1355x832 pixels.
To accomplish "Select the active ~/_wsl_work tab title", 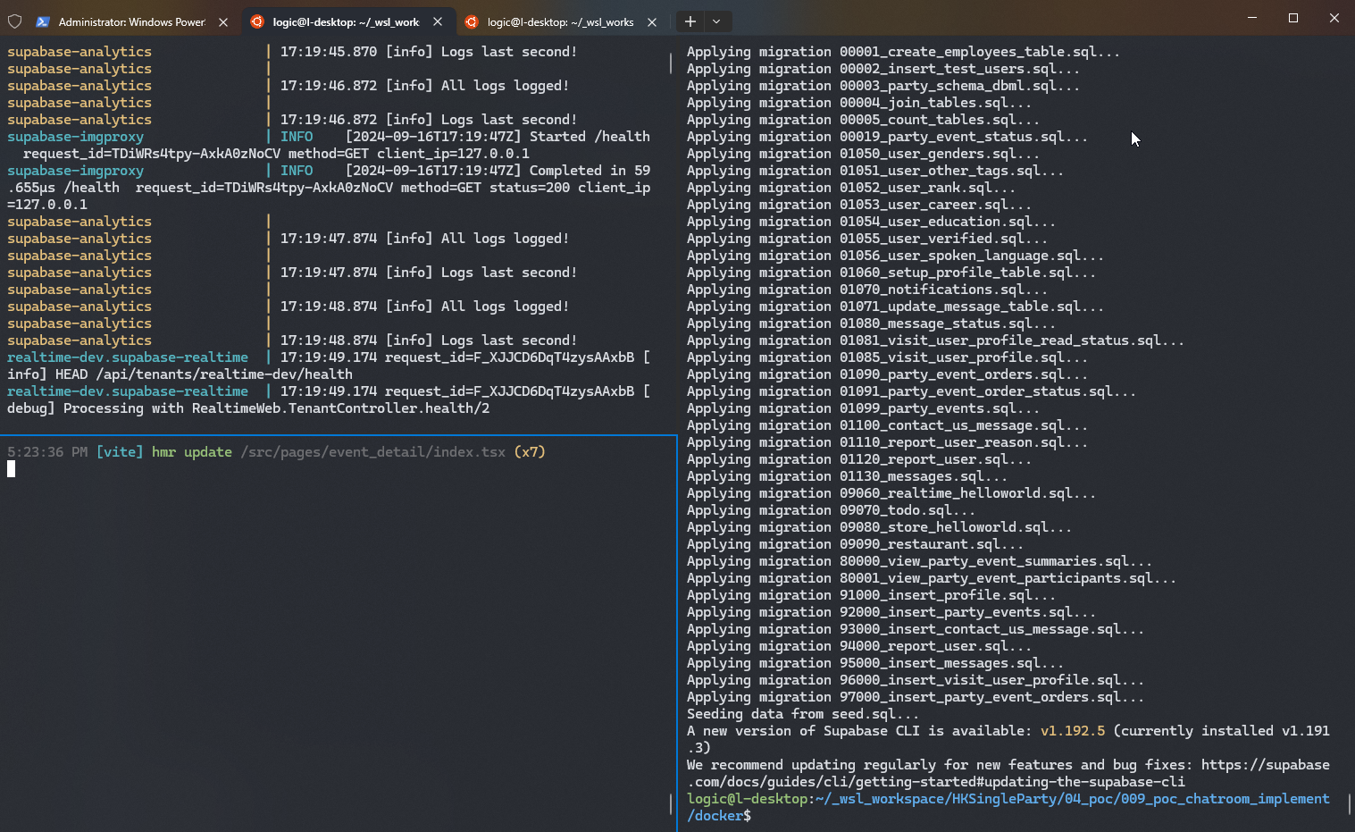I will click(346, 22).
